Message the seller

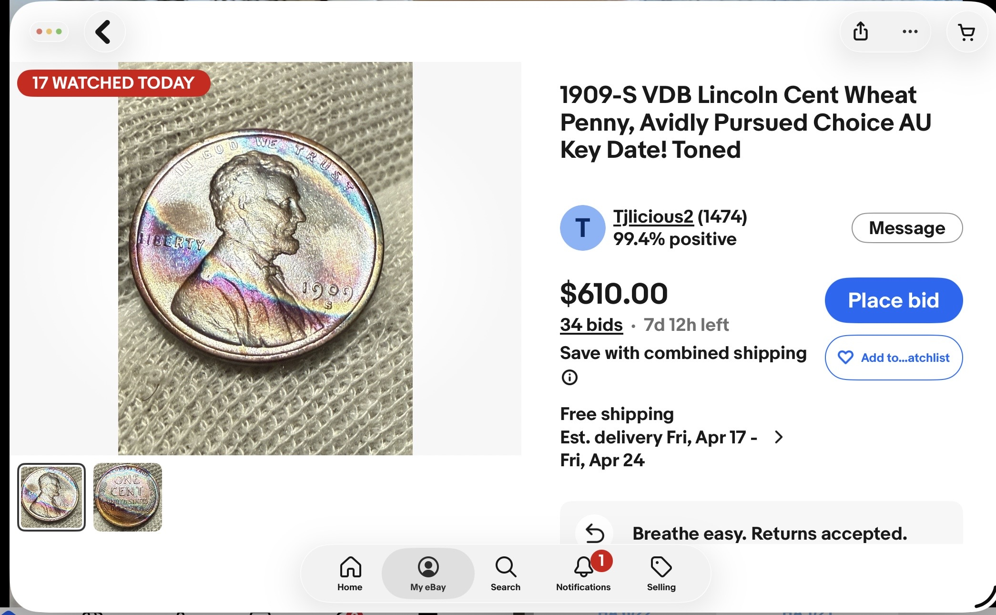[907, 228]
